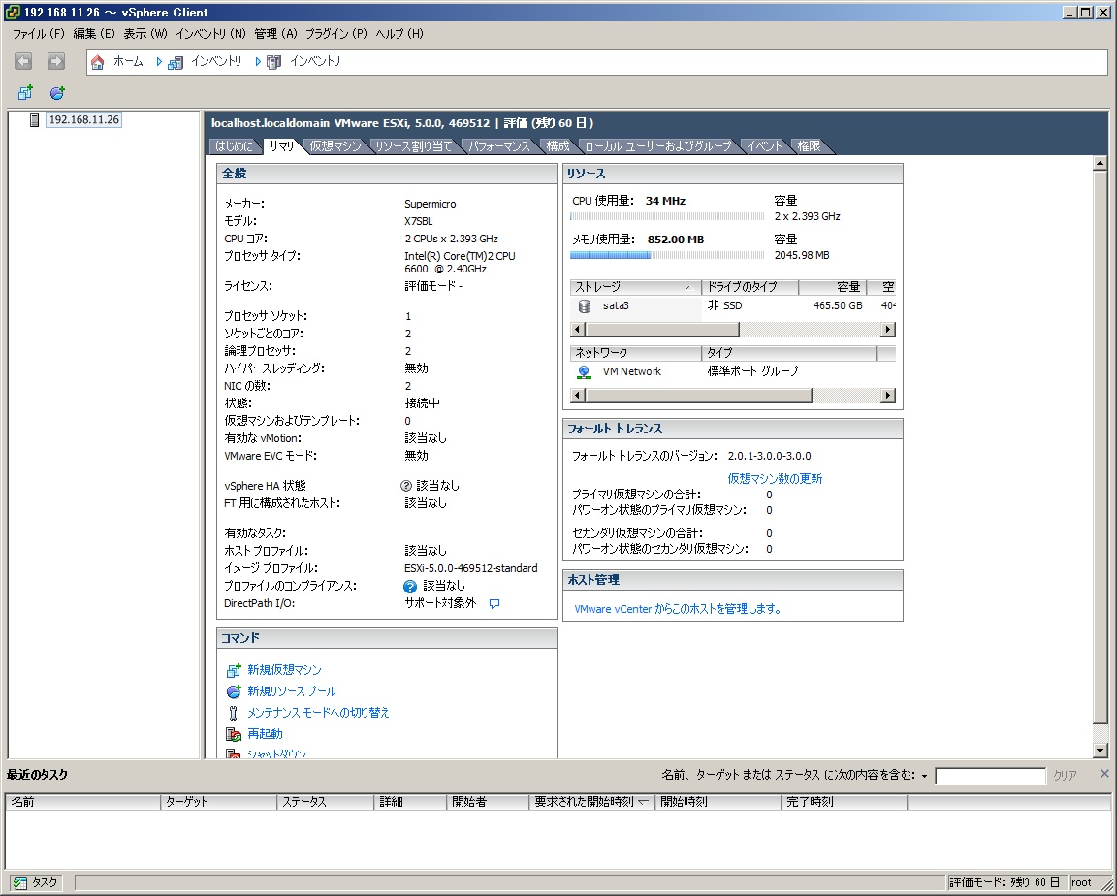Click profile compliance blue help icon

pyautogui.click(x=409, y=586)
